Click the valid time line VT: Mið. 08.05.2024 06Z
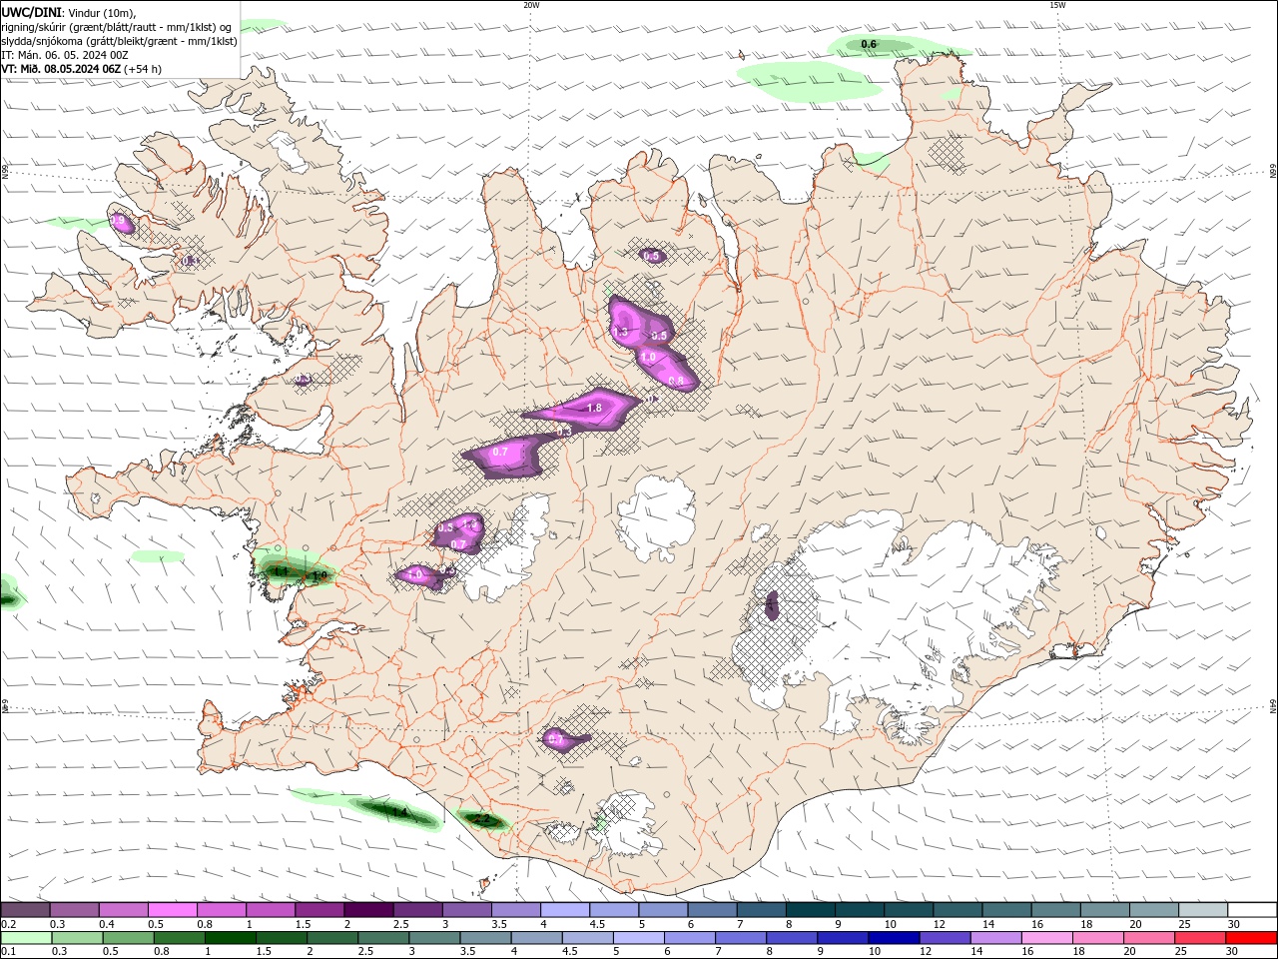The height and width of the screenshot is (959, 1278). pyautogui.click(x=61, y=69)
